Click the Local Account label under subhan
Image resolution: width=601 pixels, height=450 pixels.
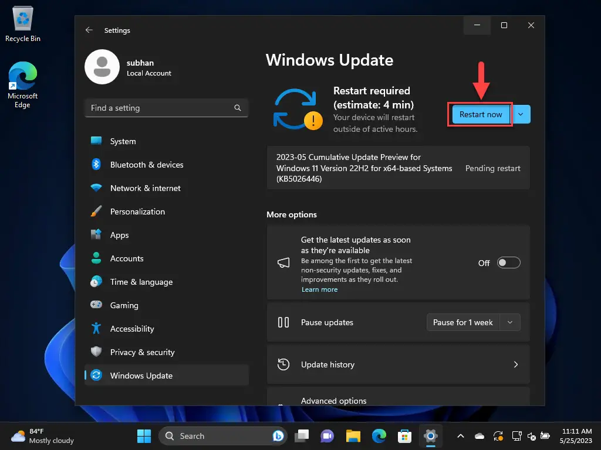coord(148,73)
